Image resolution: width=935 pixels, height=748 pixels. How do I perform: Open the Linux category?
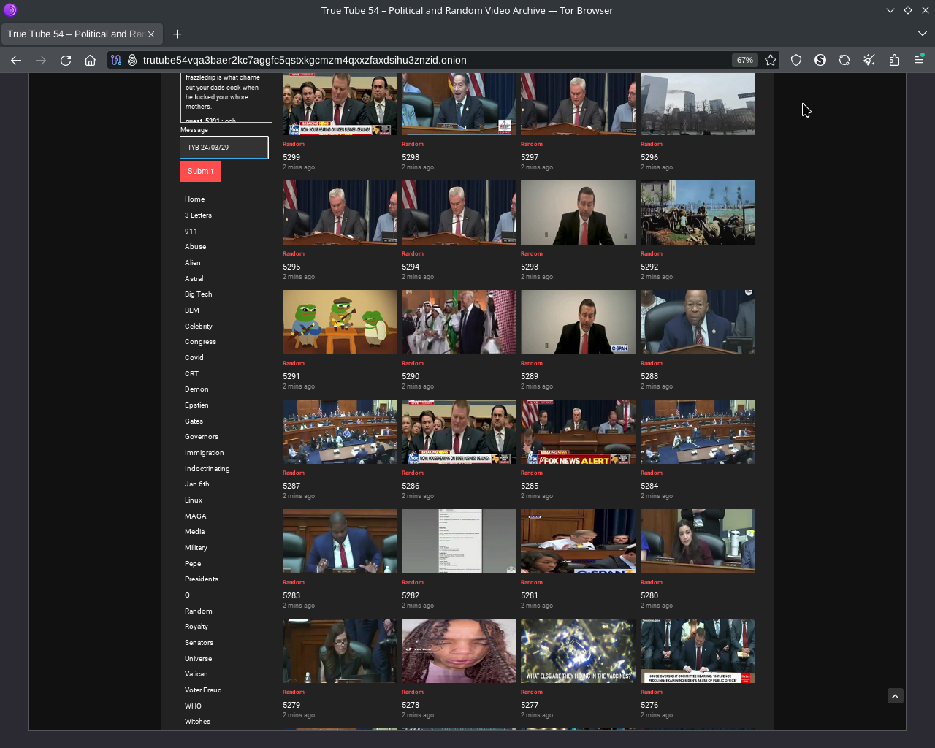click(x=194, y=500)
